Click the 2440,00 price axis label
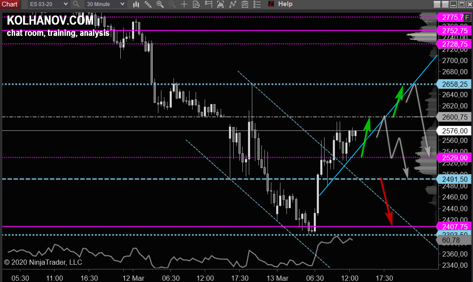The height and width of the screenshot is (282, 473). (454, 209)
